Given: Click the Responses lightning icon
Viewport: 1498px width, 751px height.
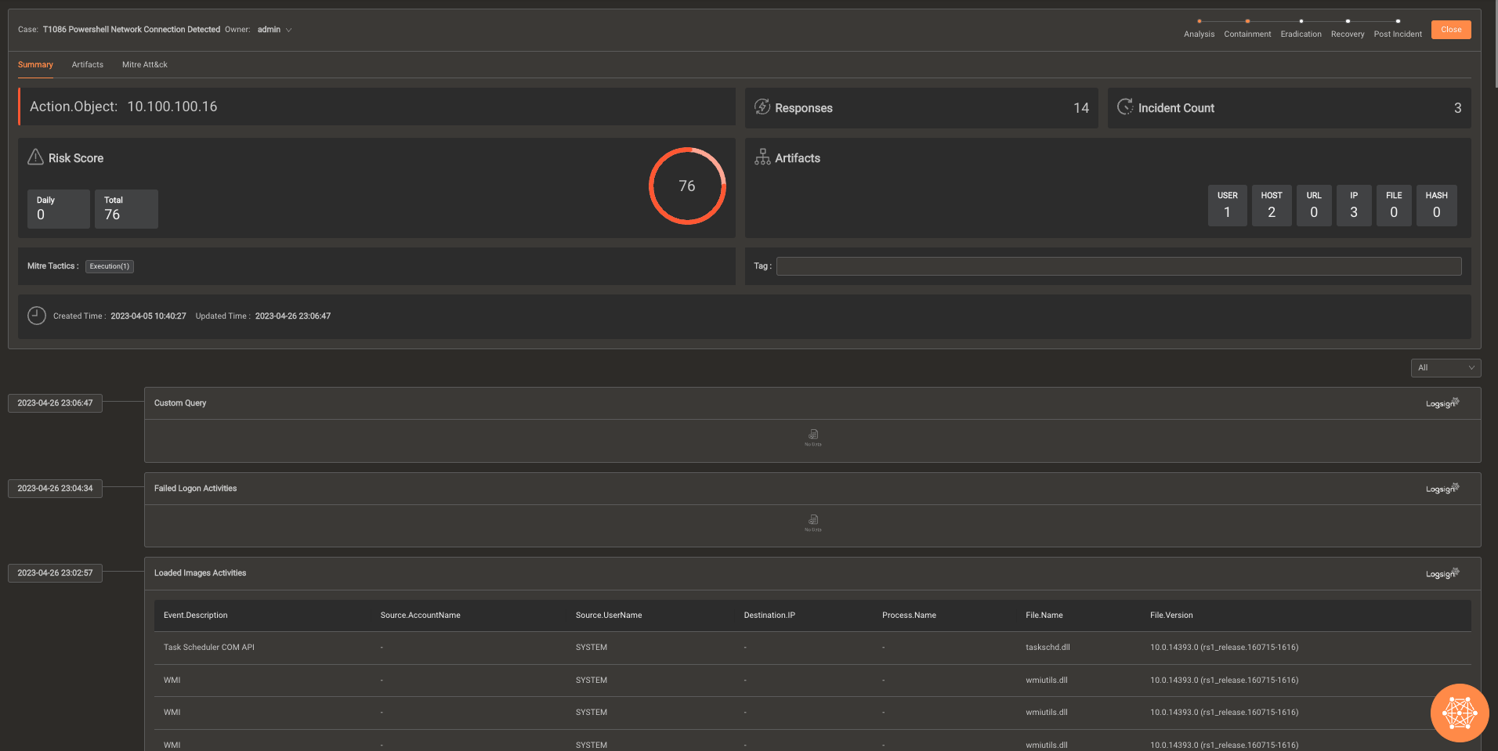Looking at the screenshot, I should point(762,107).
